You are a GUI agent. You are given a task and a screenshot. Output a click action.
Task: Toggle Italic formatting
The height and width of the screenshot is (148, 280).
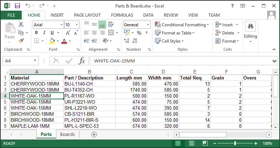click(x=44, y=33)
